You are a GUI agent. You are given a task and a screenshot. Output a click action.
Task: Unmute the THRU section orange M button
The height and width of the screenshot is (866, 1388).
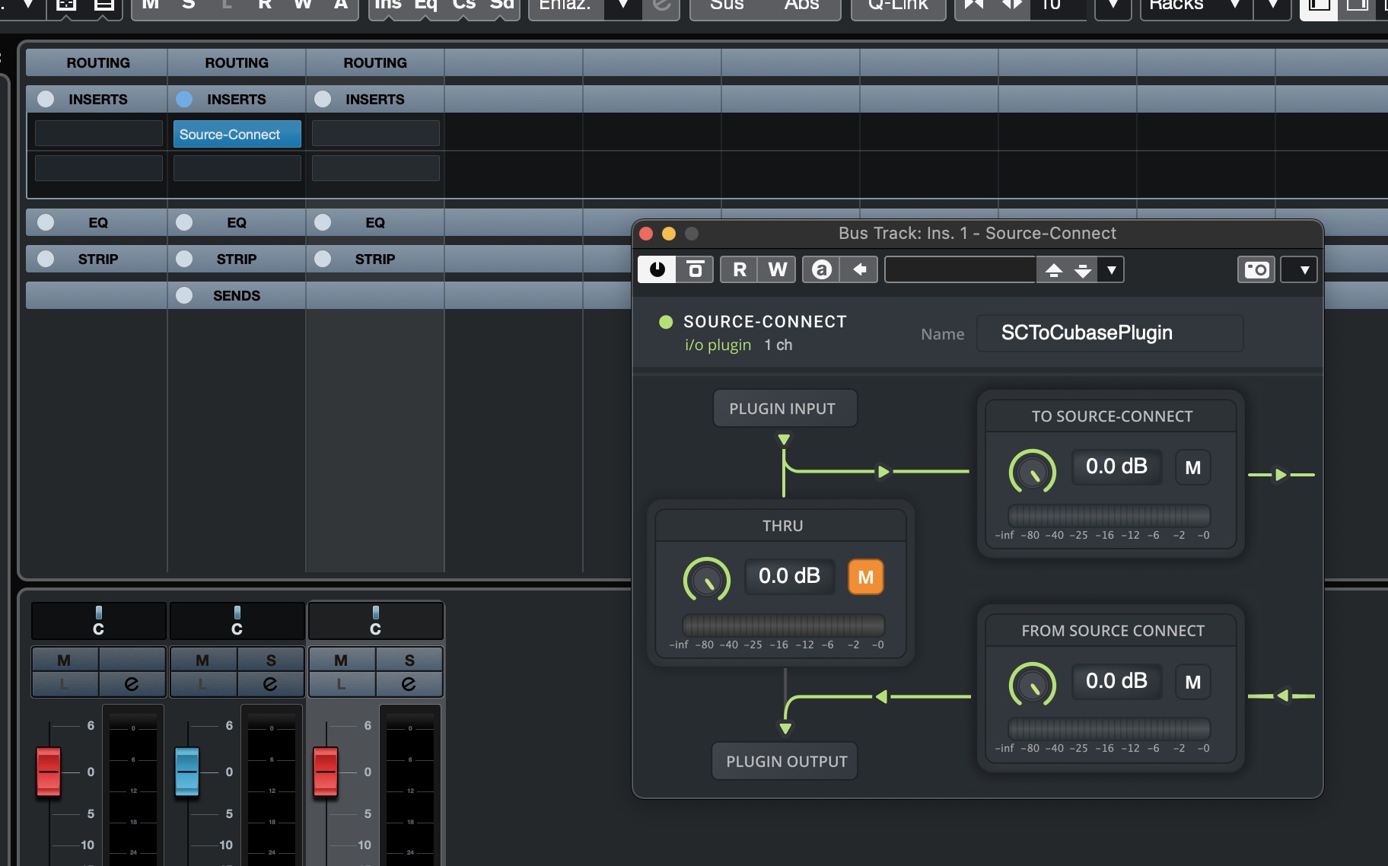865,577
